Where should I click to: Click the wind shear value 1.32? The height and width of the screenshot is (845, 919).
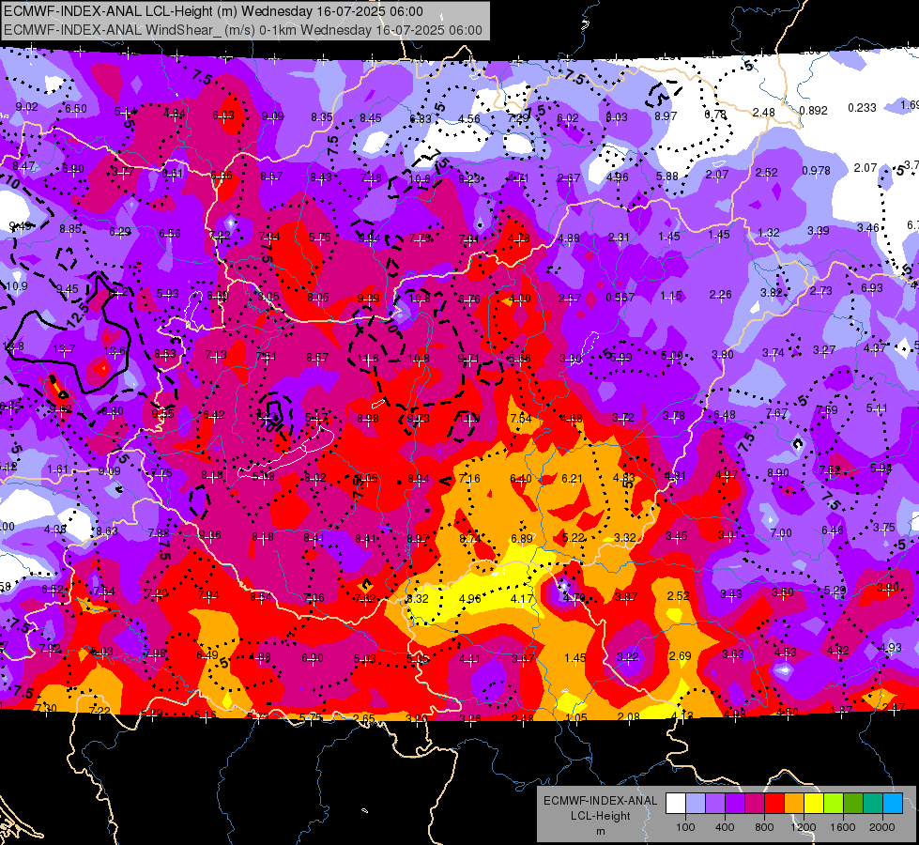[769, 233]
